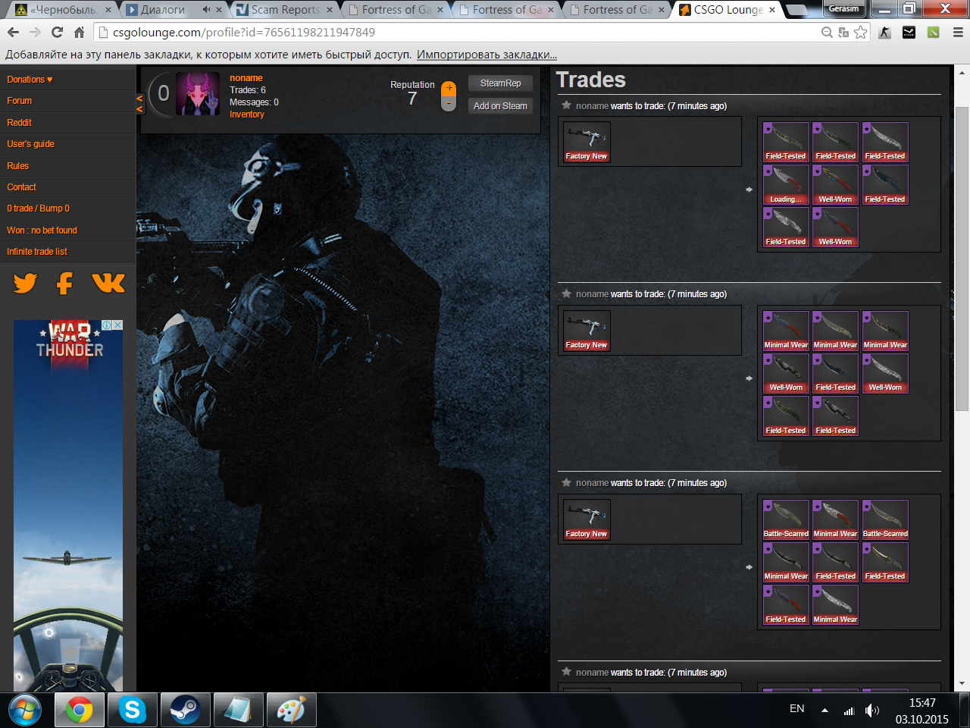Switch to the «Чернобыль browser tab
This screenshot has width=970, height=728.
64,10
